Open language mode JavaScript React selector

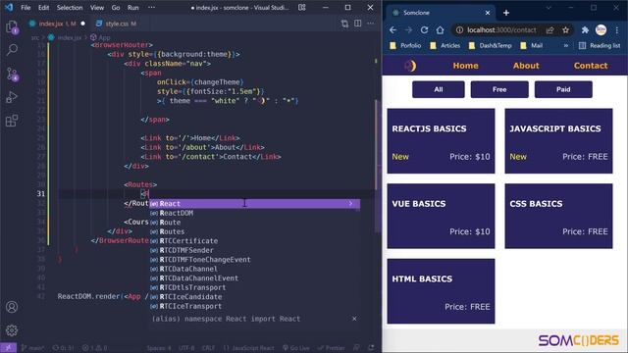coord(248,348)
